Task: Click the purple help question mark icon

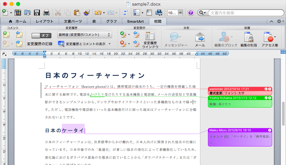Action: (191, 13)
